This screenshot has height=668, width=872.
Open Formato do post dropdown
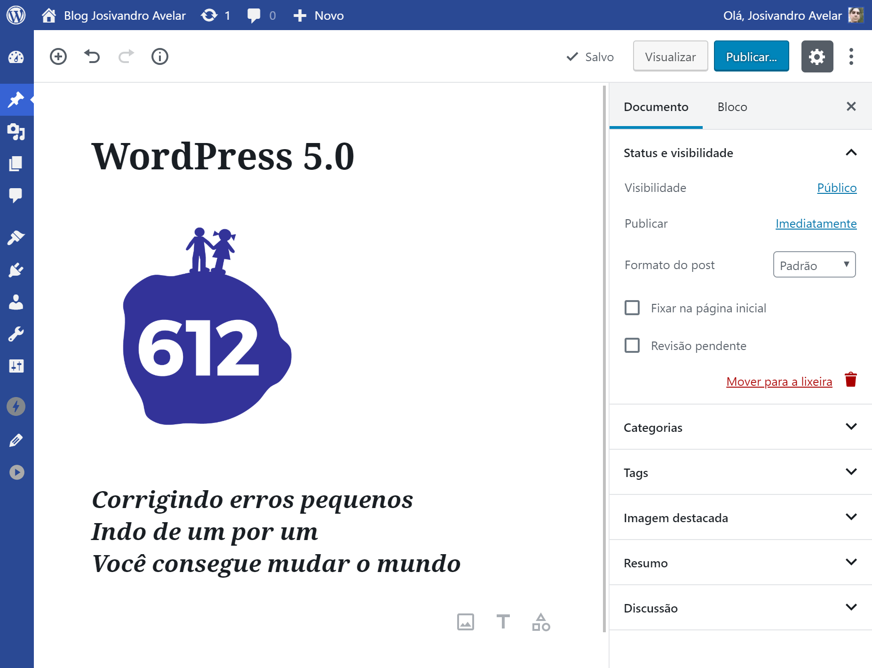coord(815,264)
